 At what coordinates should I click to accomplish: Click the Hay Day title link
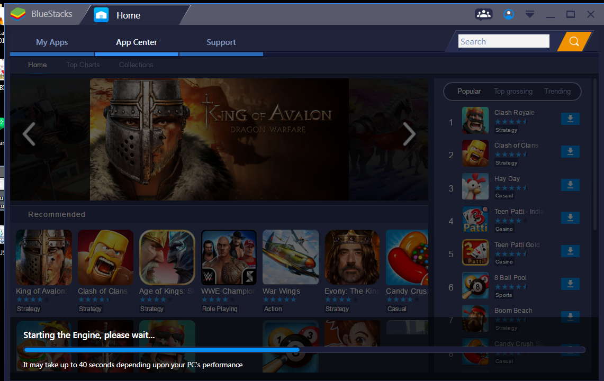click(507, 179)
